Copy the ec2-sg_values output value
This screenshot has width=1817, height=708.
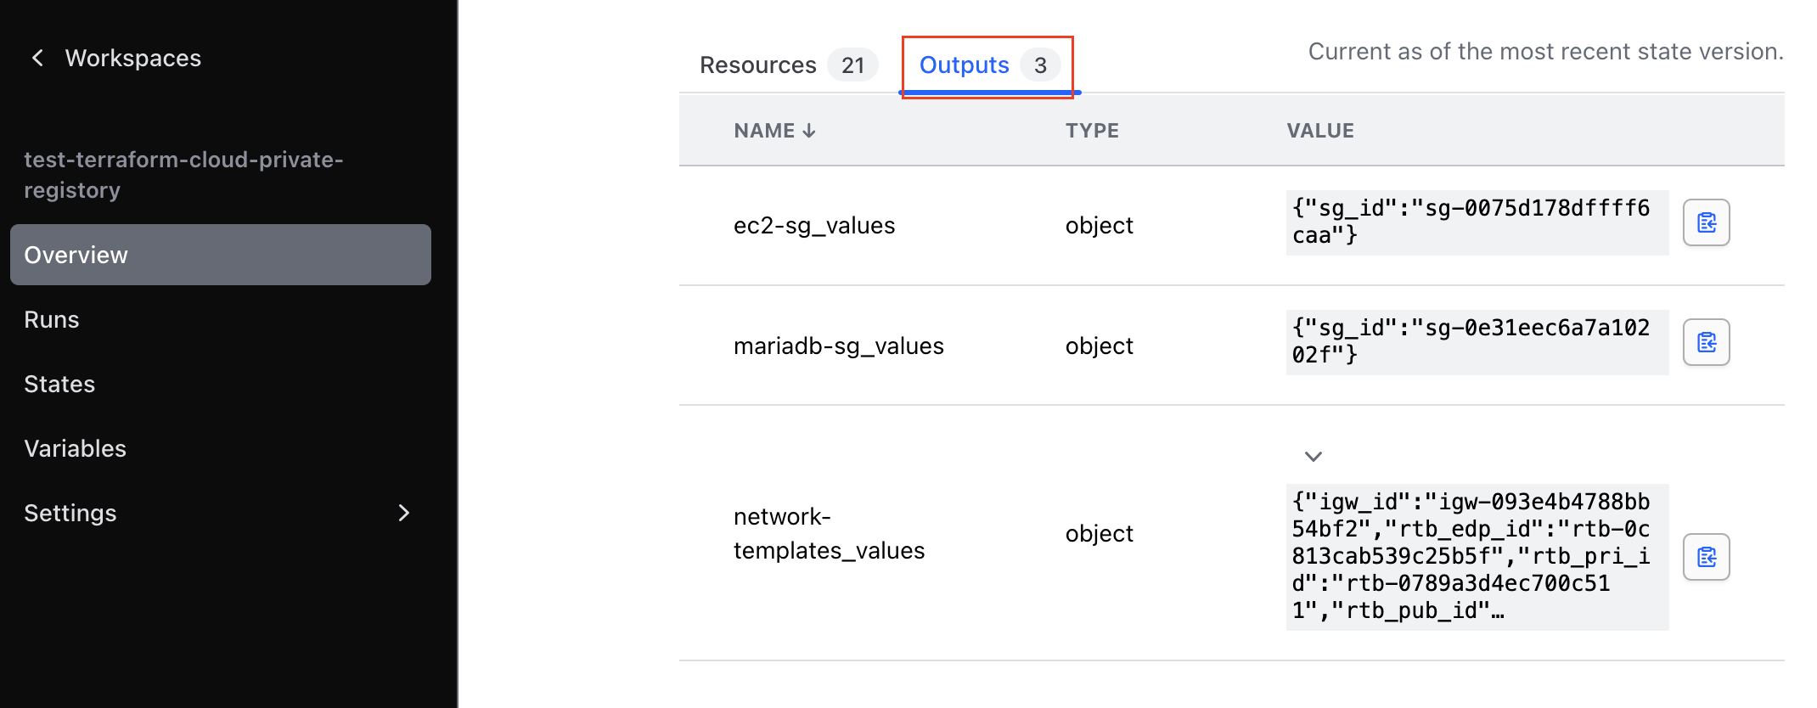[x=1706, y=222]
